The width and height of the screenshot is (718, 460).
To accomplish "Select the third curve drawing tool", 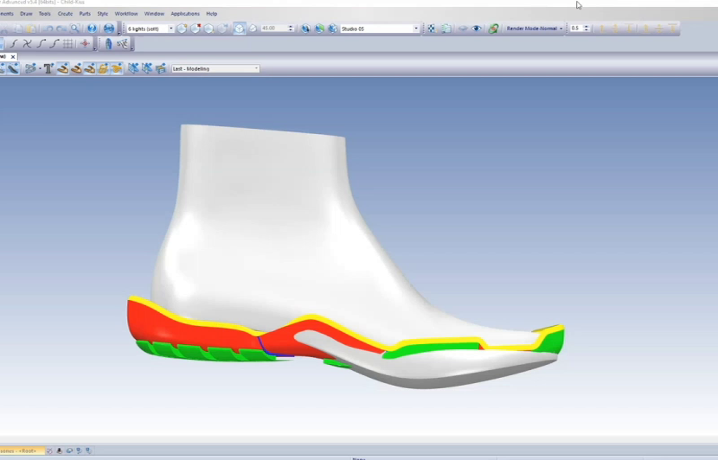I will [42, 44].
